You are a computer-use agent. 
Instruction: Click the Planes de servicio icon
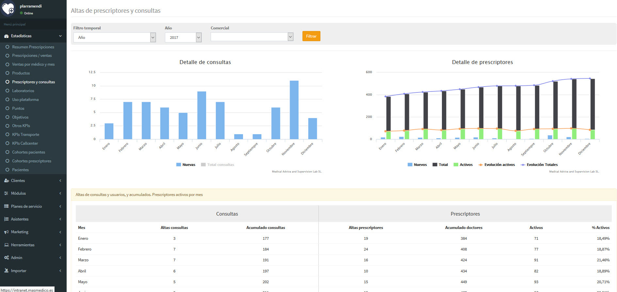click(6, 206)
